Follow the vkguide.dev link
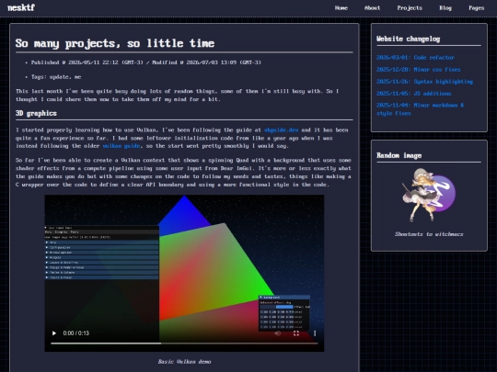 [x=281, y=130]
